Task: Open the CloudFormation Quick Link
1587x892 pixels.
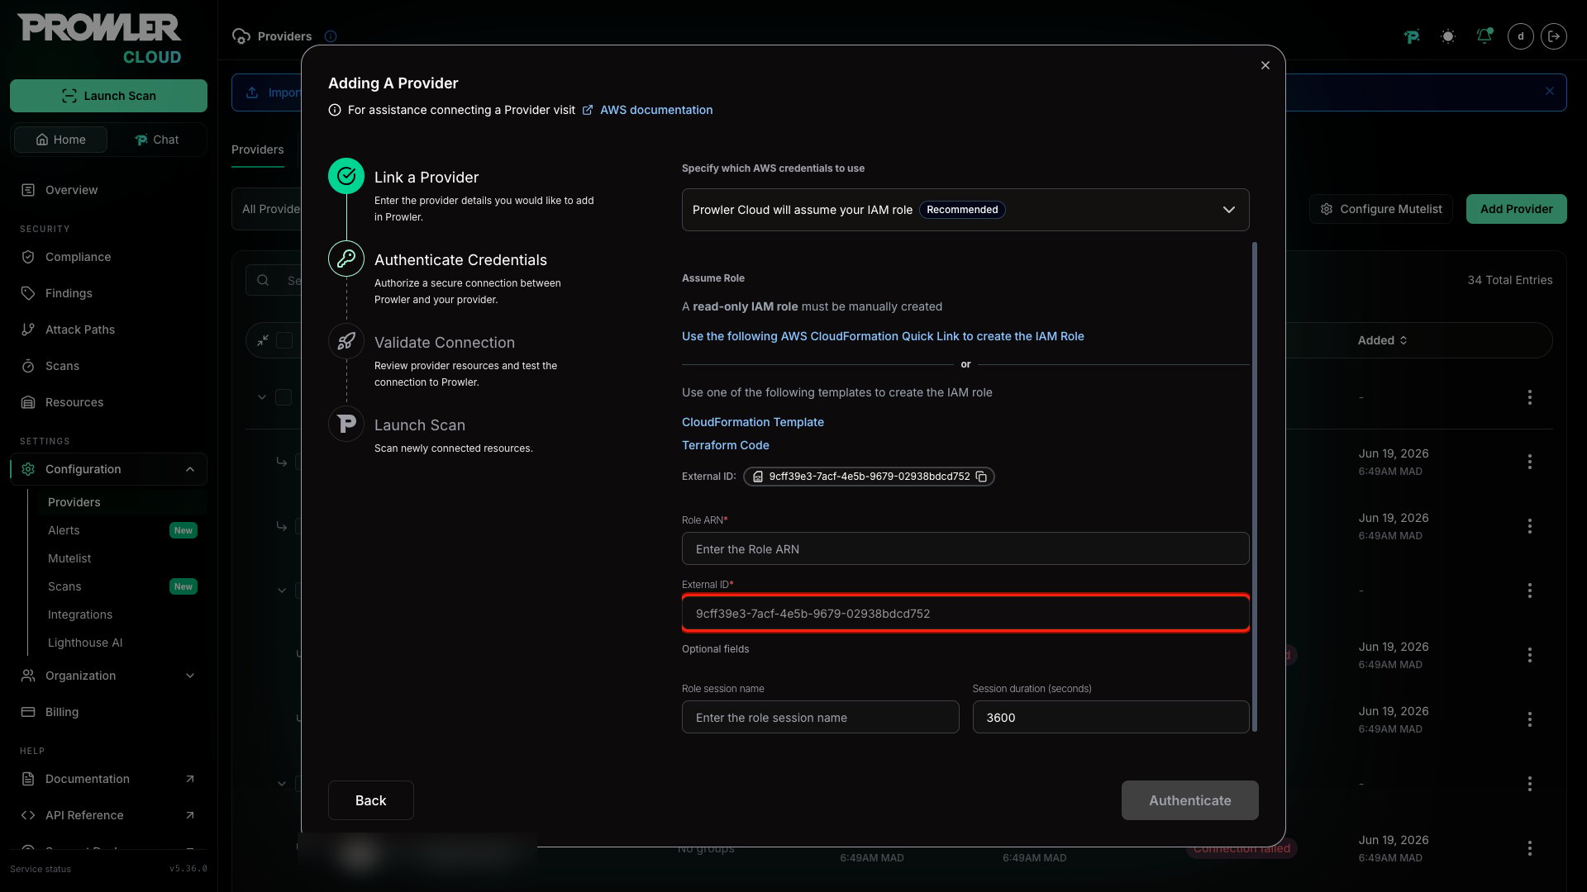Action: 883,336
